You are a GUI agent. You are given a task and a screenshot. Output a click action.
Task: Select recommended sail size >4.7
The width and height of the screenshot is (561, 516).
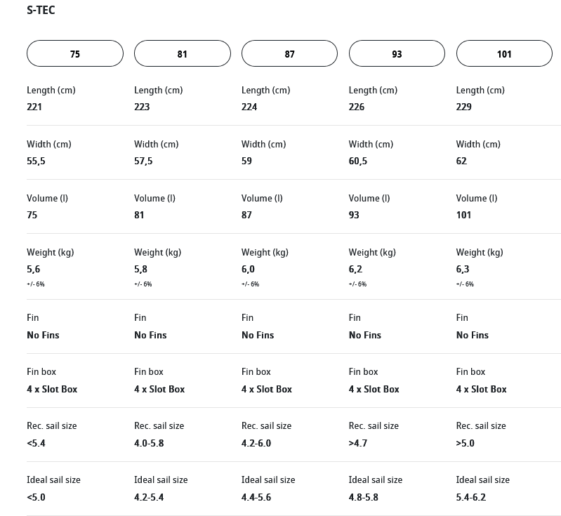point(358,443)
